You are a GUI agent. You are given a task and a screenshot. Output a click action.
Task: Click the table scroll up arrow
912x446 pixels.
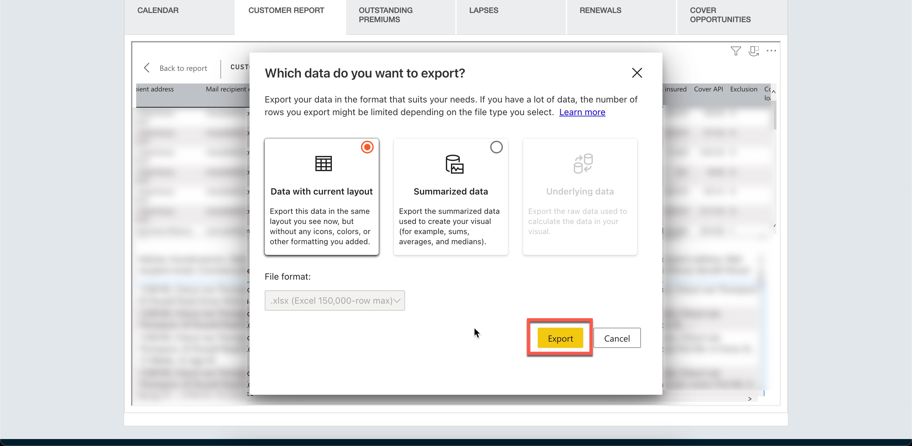pos(774,92)
